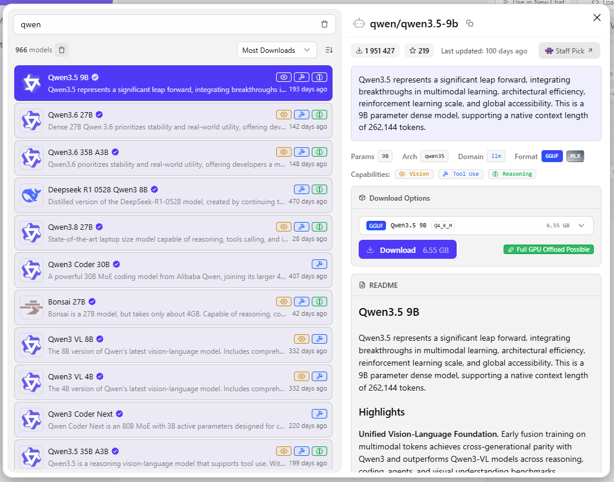The width and height of the screenshot is (614, 482).
Task: Click the star count 219 button
Action: 419,50
